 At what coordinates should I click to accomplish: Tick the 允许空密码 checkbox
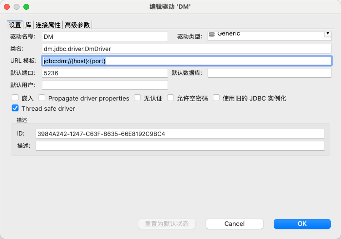pyautogui.click(x=170, y=98)
